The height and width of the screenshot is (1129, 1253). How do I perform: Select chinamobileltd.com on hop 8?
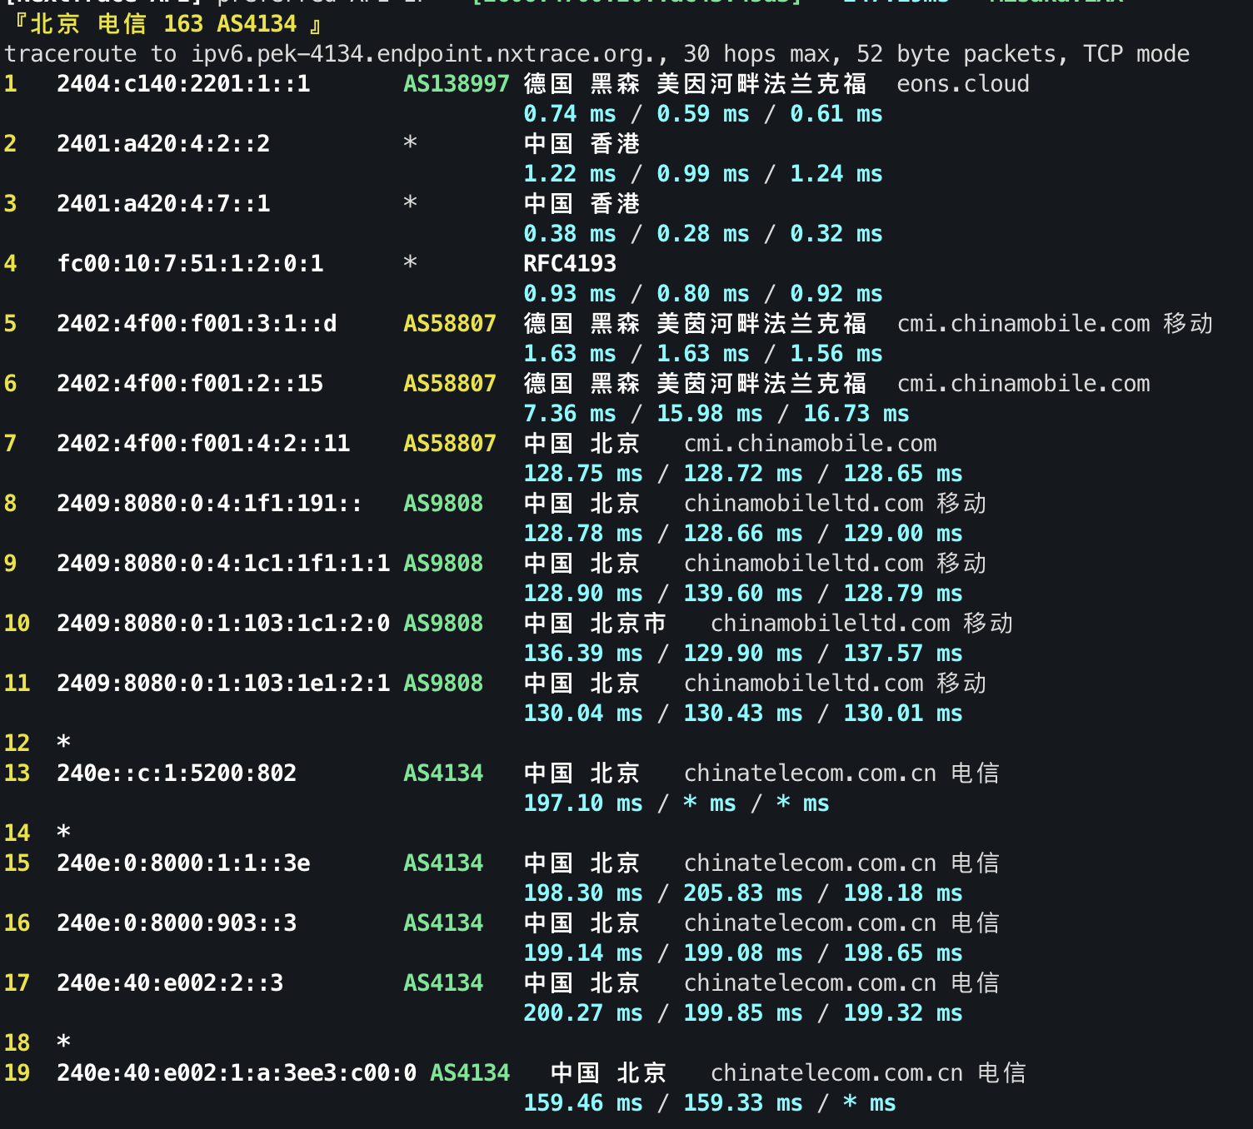[802, 503]
